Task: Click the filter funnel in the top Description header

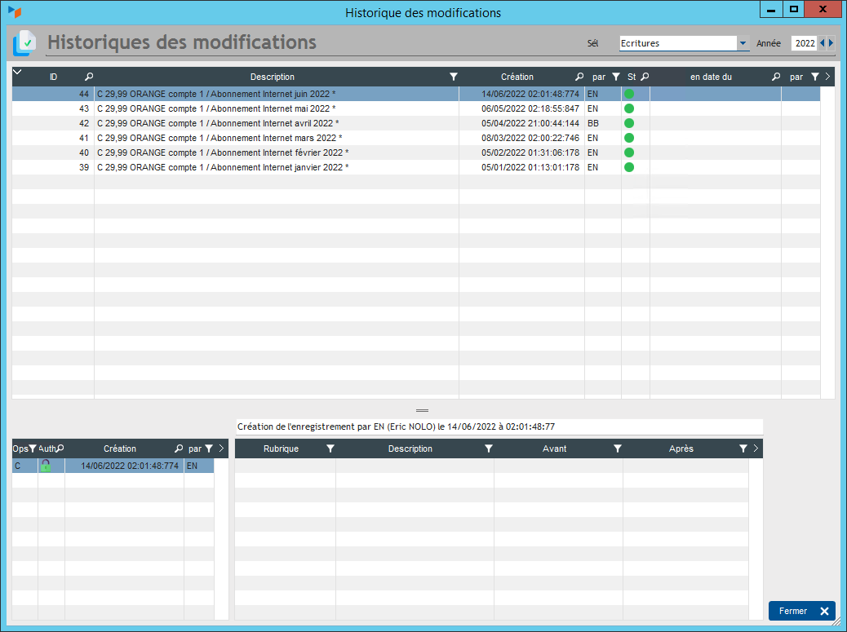Action: click(454, 77)
